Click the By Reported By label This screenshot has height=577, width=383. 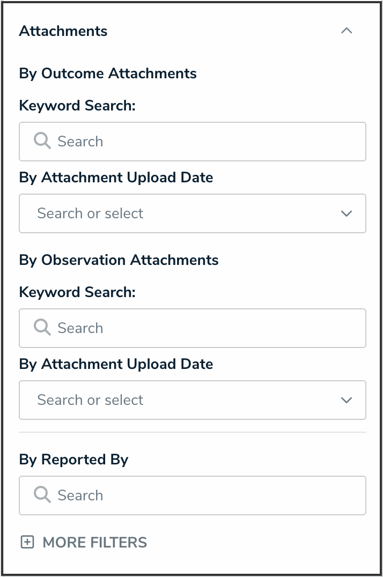point(73,460)
